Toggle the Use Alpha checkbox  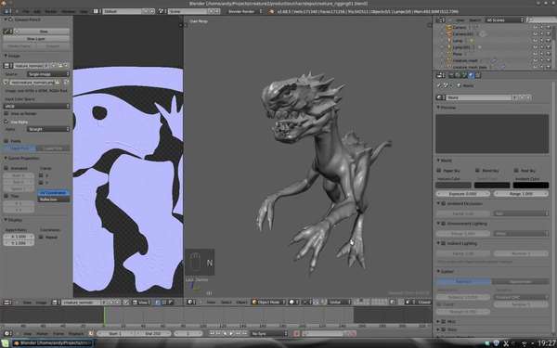tap(6, 122)
